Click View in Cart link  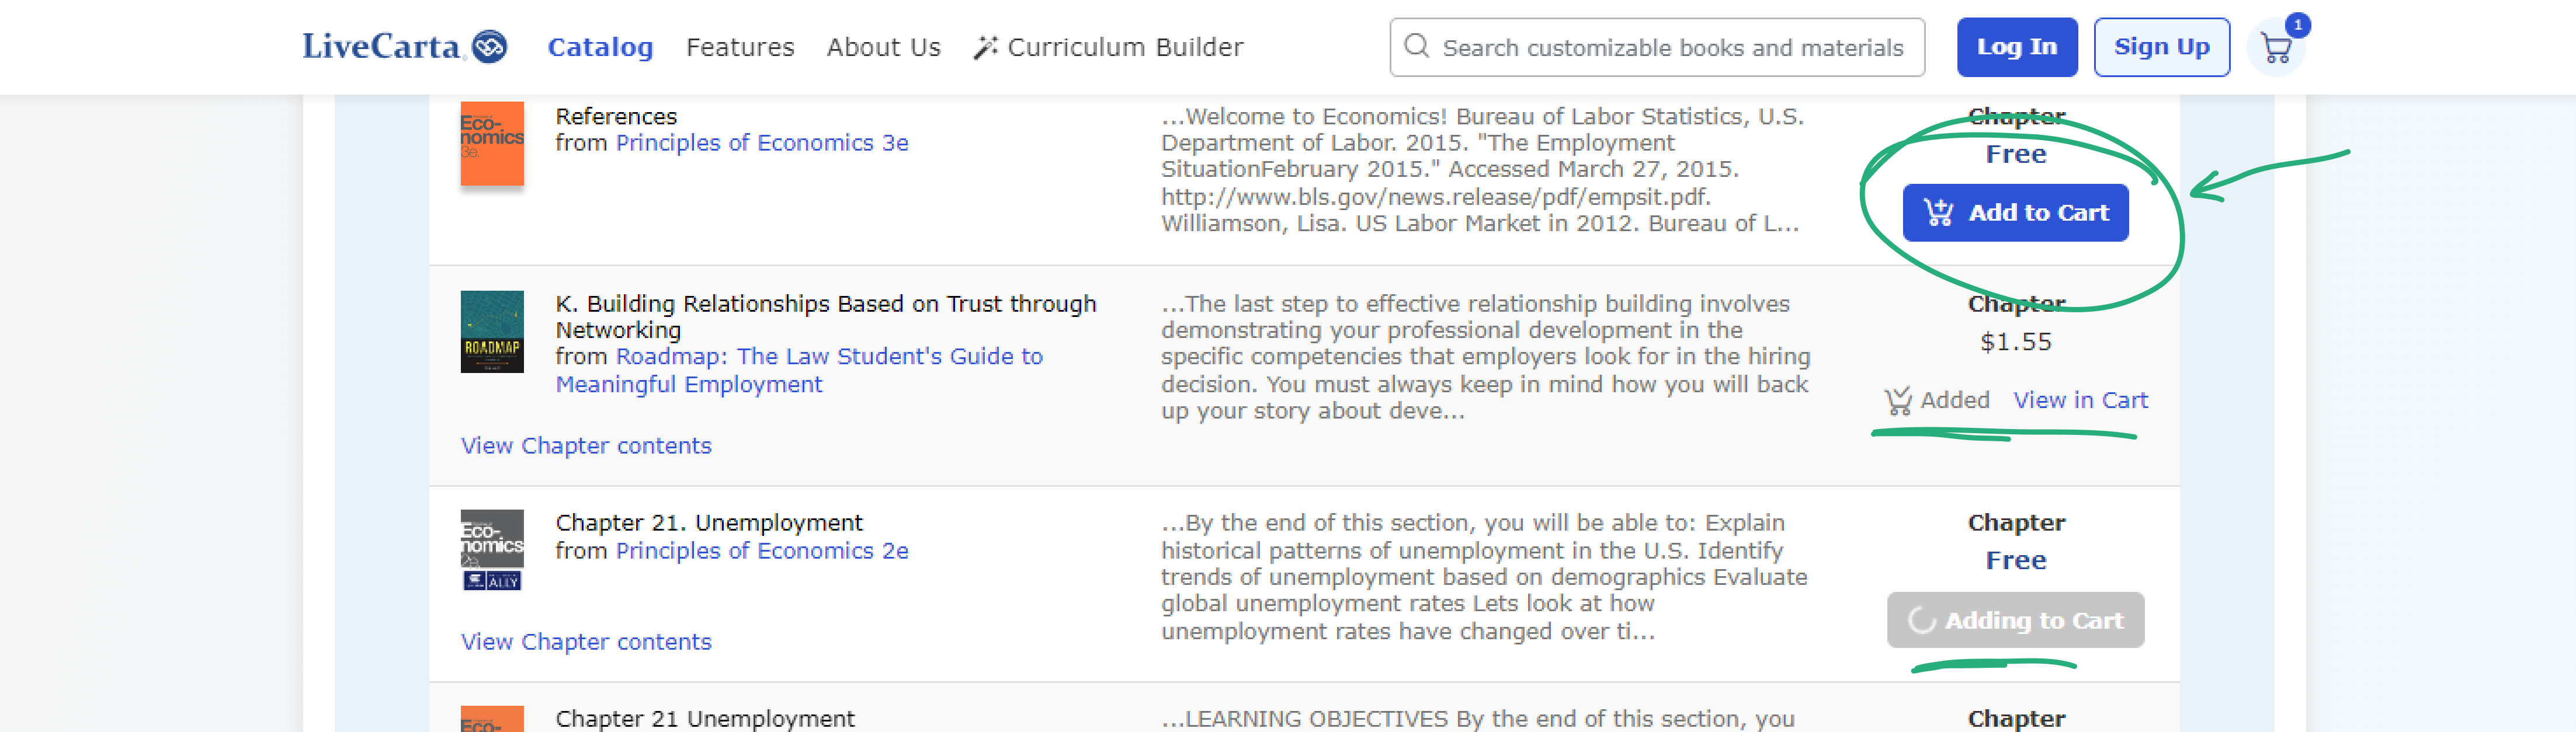pyautogui.click(x=2080, y=400)
